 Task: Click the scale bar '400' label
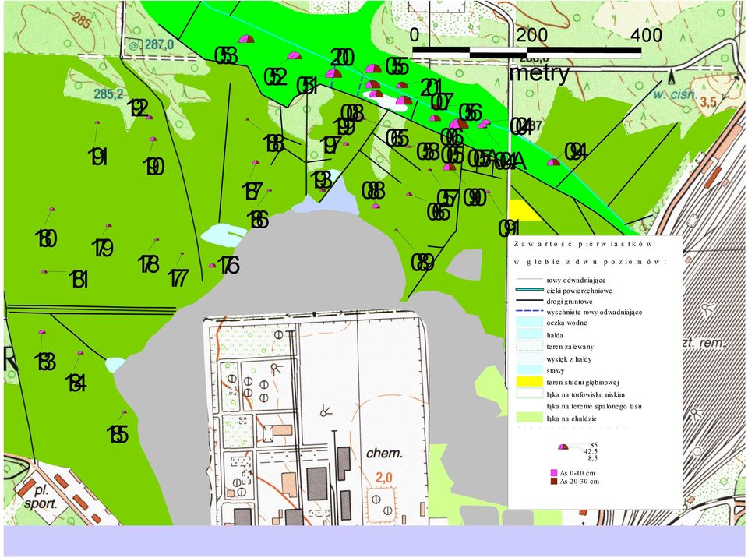tap(647, 35)
